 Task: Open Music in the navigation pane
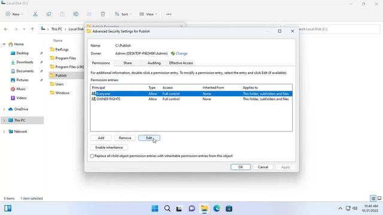[21, 89]
